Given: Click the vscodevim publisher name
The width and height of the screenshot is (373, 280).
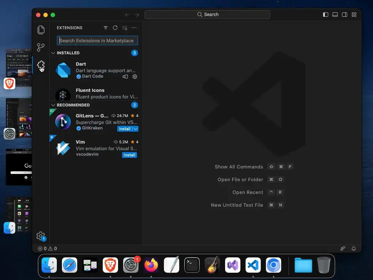Looking at the screenshot, I should coord(87,154).
